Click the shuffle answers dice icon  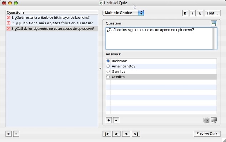pos(206,120)
